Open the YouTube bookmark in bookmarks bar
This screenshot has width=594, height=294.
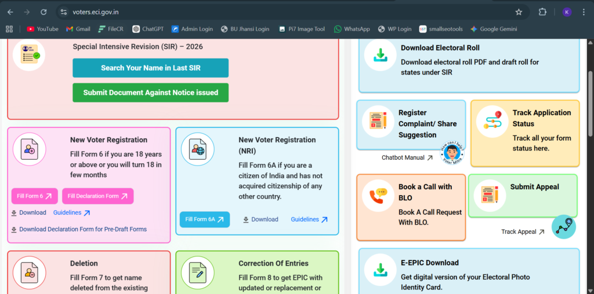click(x=42, y=29)
